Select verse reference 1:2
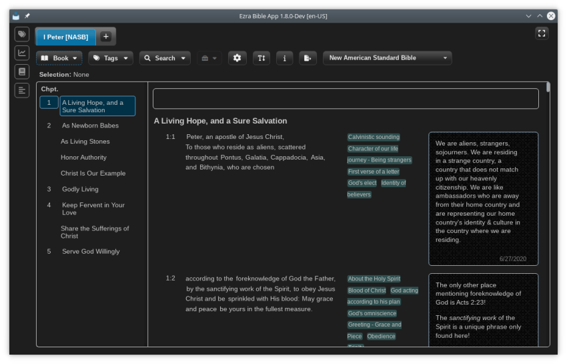Image resolution: width=567 pixels, height=364 pixels. pyautogui.click(x=170, y=279)
